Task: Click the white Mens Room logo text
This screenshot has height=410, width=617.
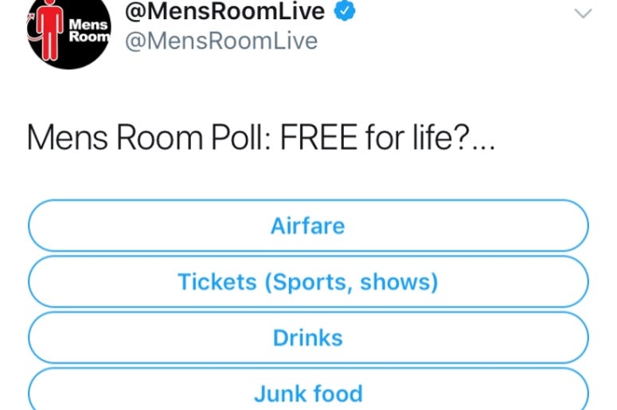Action: pos(89,30)
